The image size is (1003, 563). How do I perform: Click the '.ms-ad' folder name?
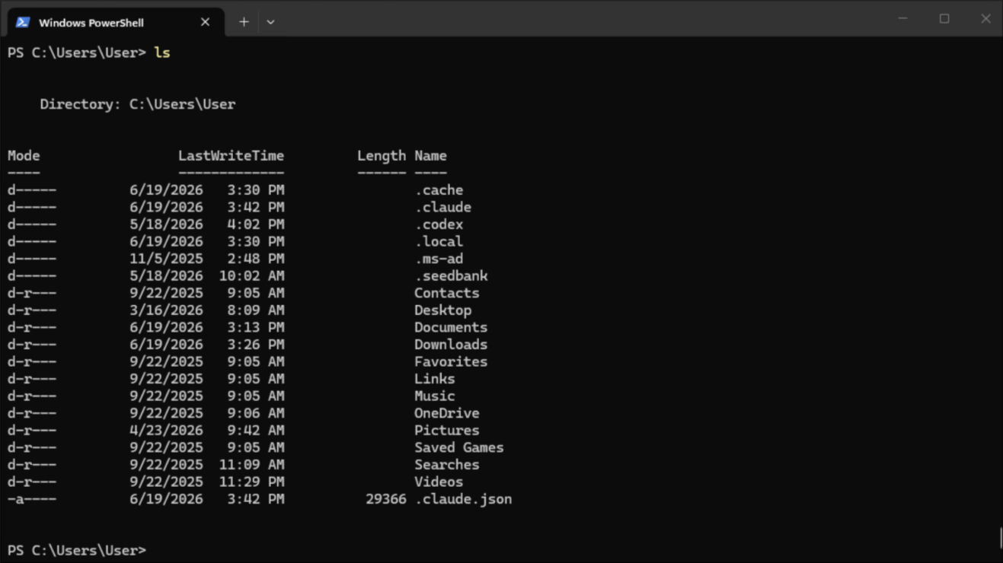click(439, 259)
